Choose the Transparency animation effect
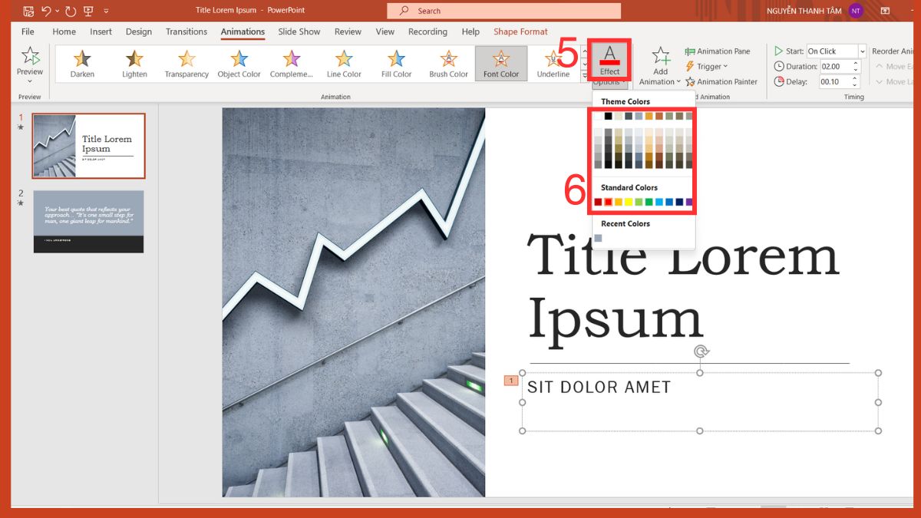Viewport: 921px width, 518px height. [187, 63]
